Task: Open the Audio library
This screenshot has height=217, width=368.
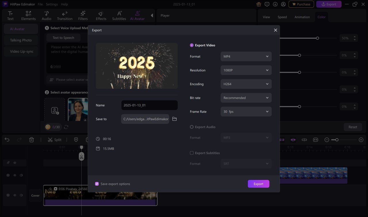Action: [47, 16]
